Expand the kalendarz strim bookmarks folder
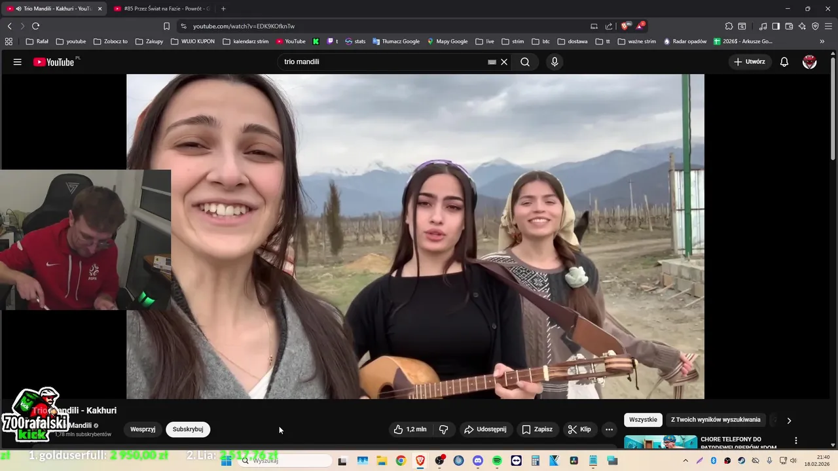 246,41
